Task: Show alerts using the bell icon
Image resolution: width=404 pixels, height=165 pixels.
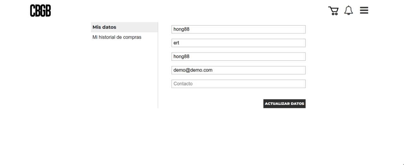Action: coord(348,10)
